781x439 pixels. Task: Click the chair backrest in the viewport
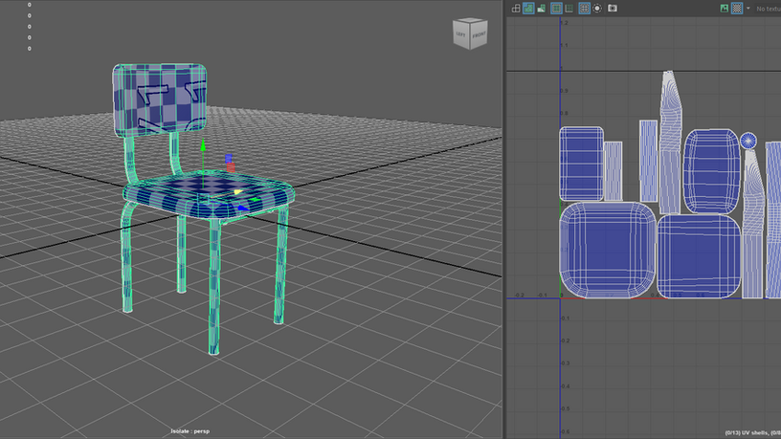click(x=162, y=99)
